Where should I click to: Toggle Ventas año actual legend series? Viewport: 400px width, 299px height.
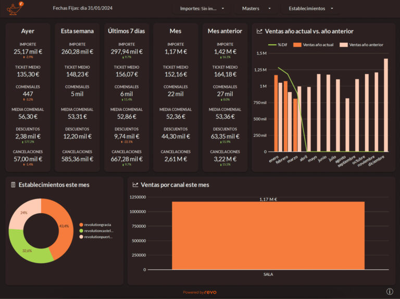pyautogui.click(x=313, y=45)
